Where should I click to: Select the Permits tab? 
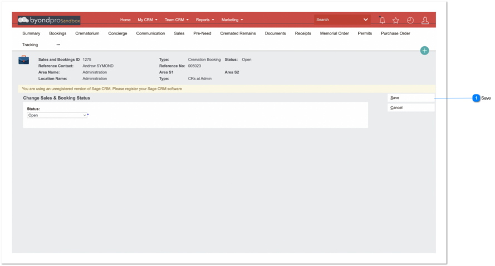(x=365, y=33)
